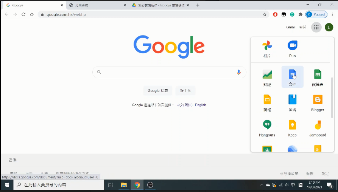Viewport: 338px width, 192px height.
Task: Go back to previous page
Action: point(6,14)
